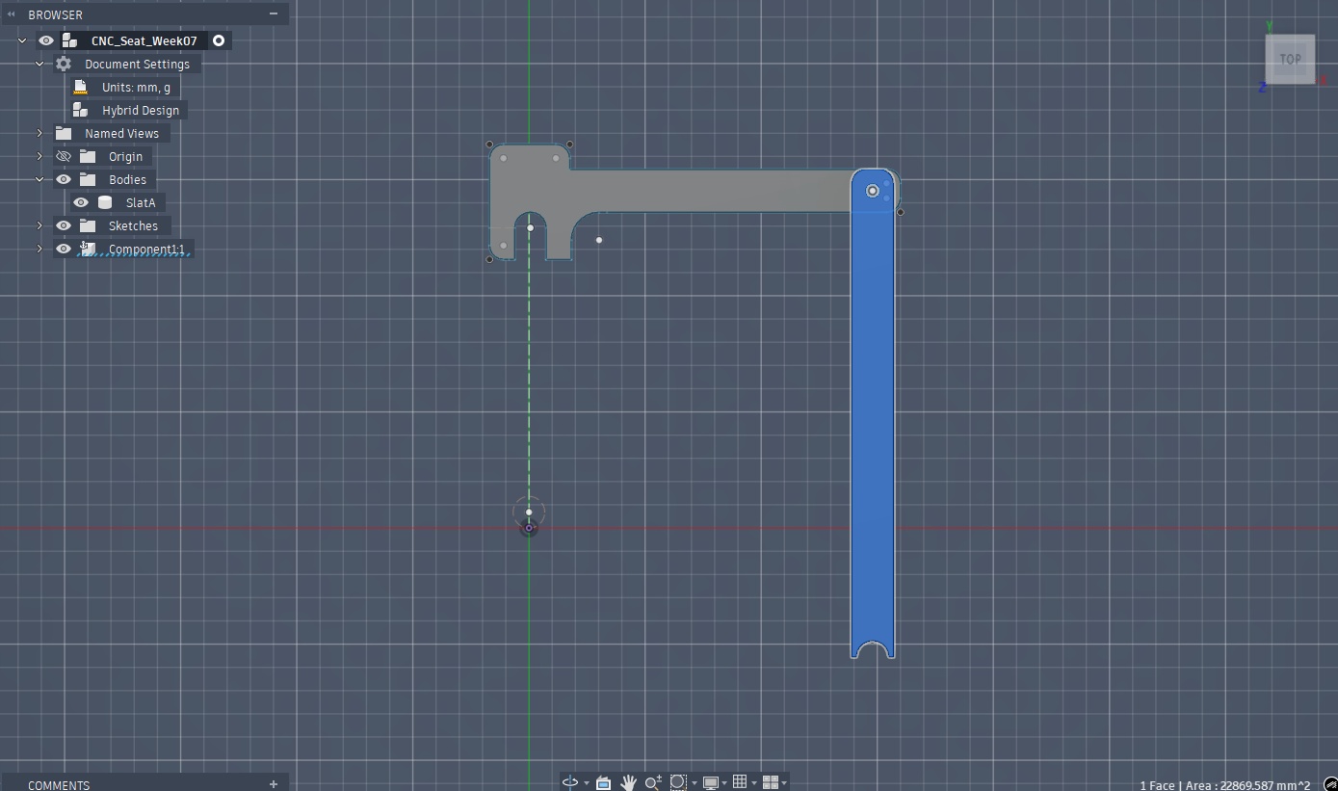The image size is (1338, 791).
Task: Show the hidden Origin folder
Action: click(64, 156)
